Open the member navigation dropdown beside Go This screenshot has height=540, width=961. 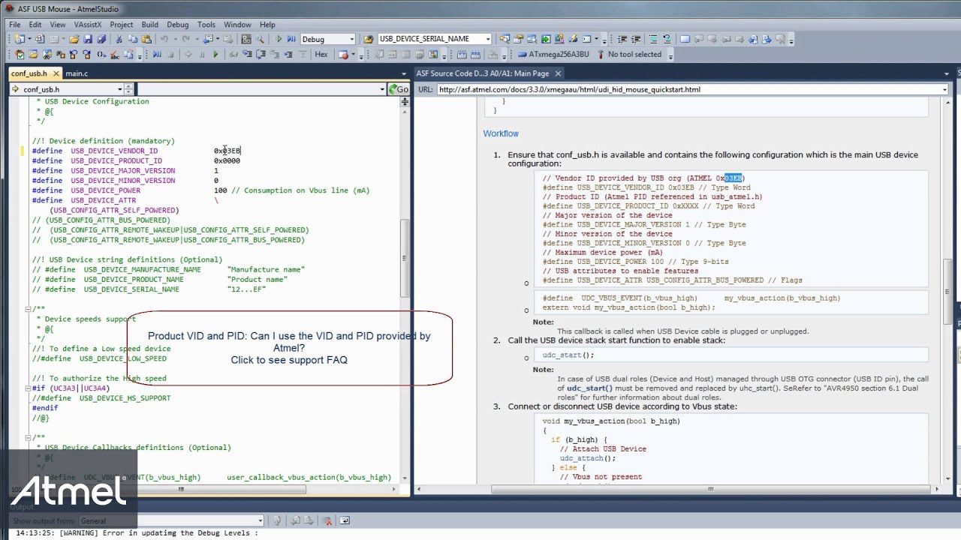pyautogui.click(x=381, y=89)
